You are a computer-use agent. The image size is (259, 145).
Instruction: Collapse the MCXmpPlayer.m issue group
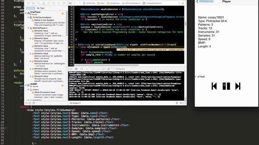[x=28, y=28]
